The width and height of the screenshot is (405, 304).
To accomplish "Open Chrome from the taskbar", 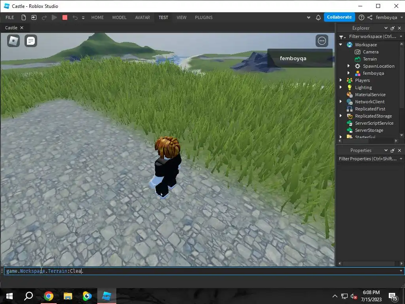I will [48, 296].
